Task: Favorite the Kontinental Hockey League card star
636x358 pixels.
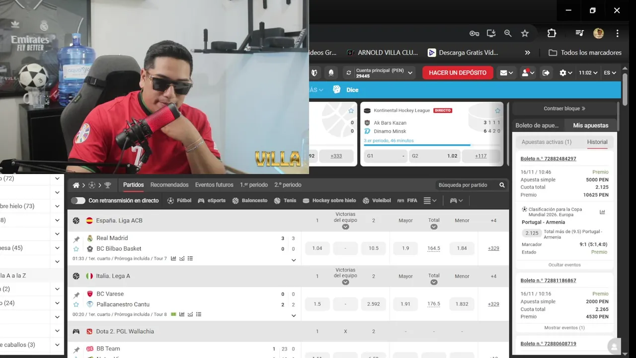Action: click(497, 110)
